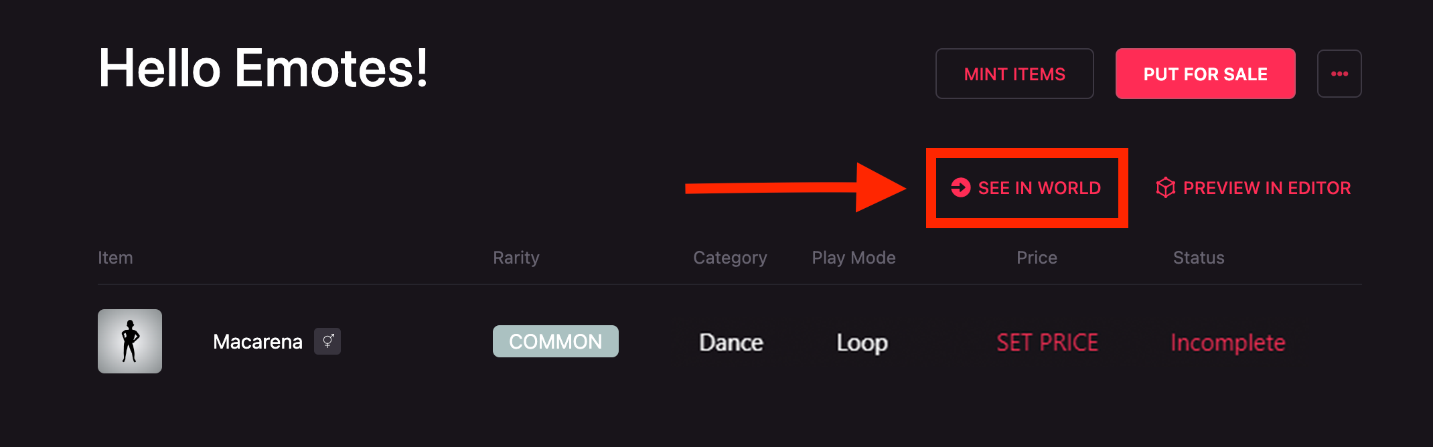Click the Common rarity badge
This screenshot has width=1433, height=447.
tap(555, 341)
